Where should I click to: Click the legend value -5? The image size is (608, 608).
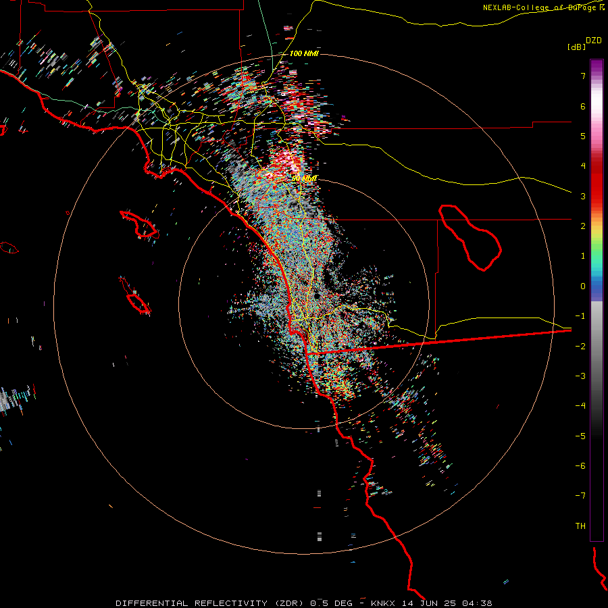point(580,436)
